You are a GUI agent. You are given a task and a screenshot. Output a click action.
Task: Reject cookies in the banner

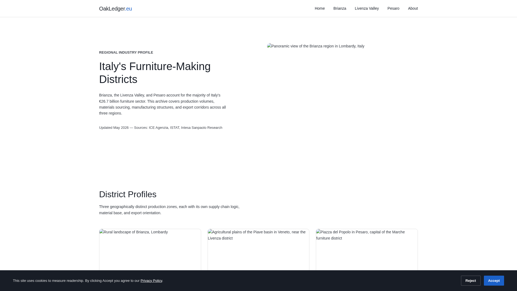pyautogui.click(x=471, y=280)
